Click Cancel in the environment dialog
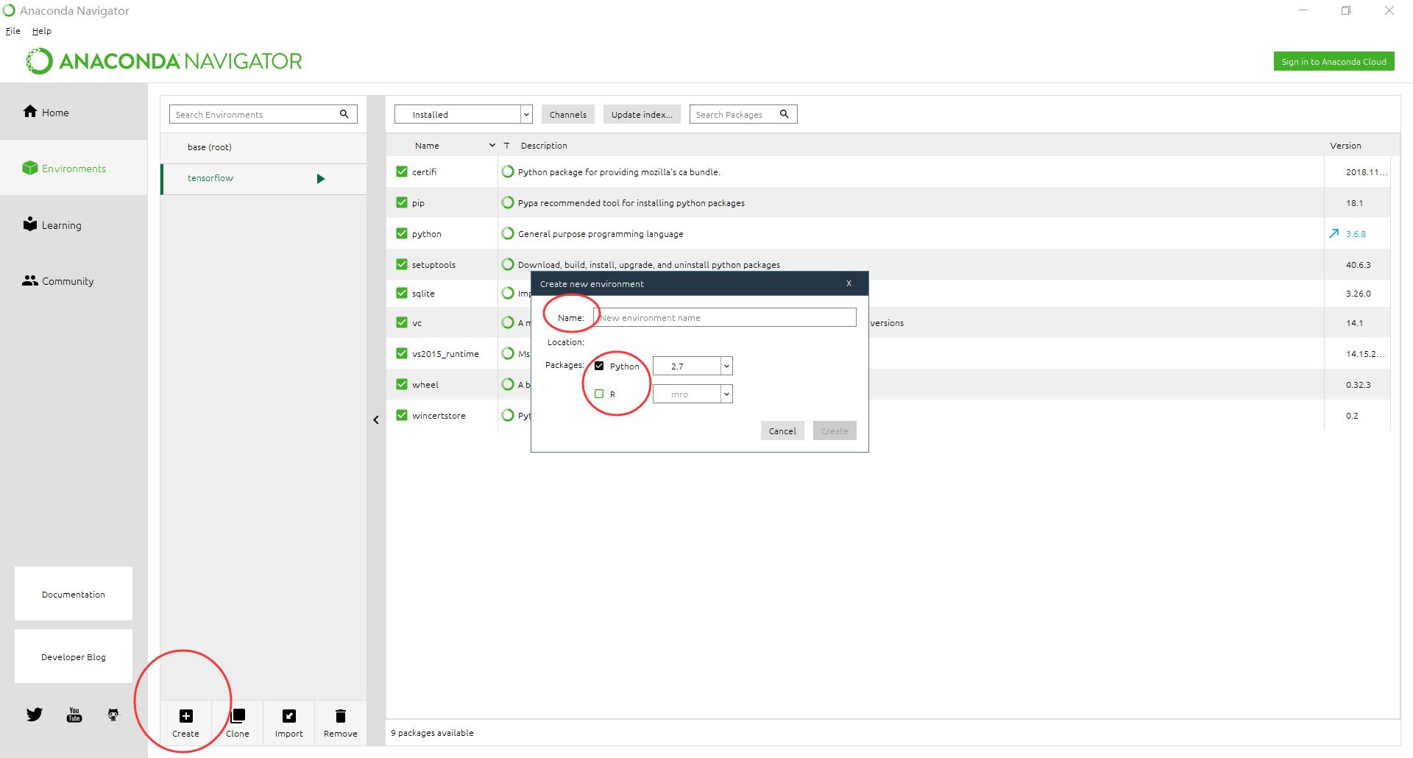 pos(782,431)
